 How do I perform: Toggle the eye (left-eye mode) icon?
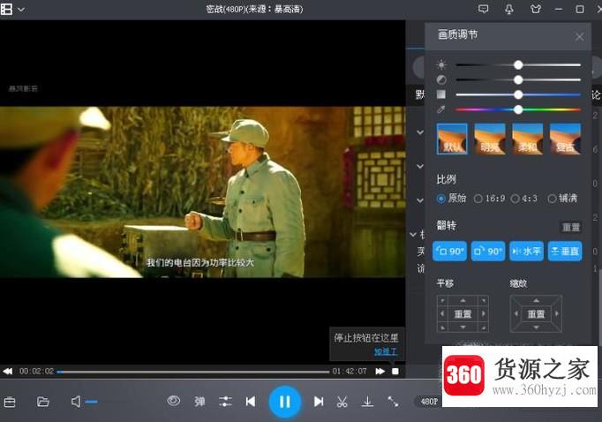coord(174,402)
